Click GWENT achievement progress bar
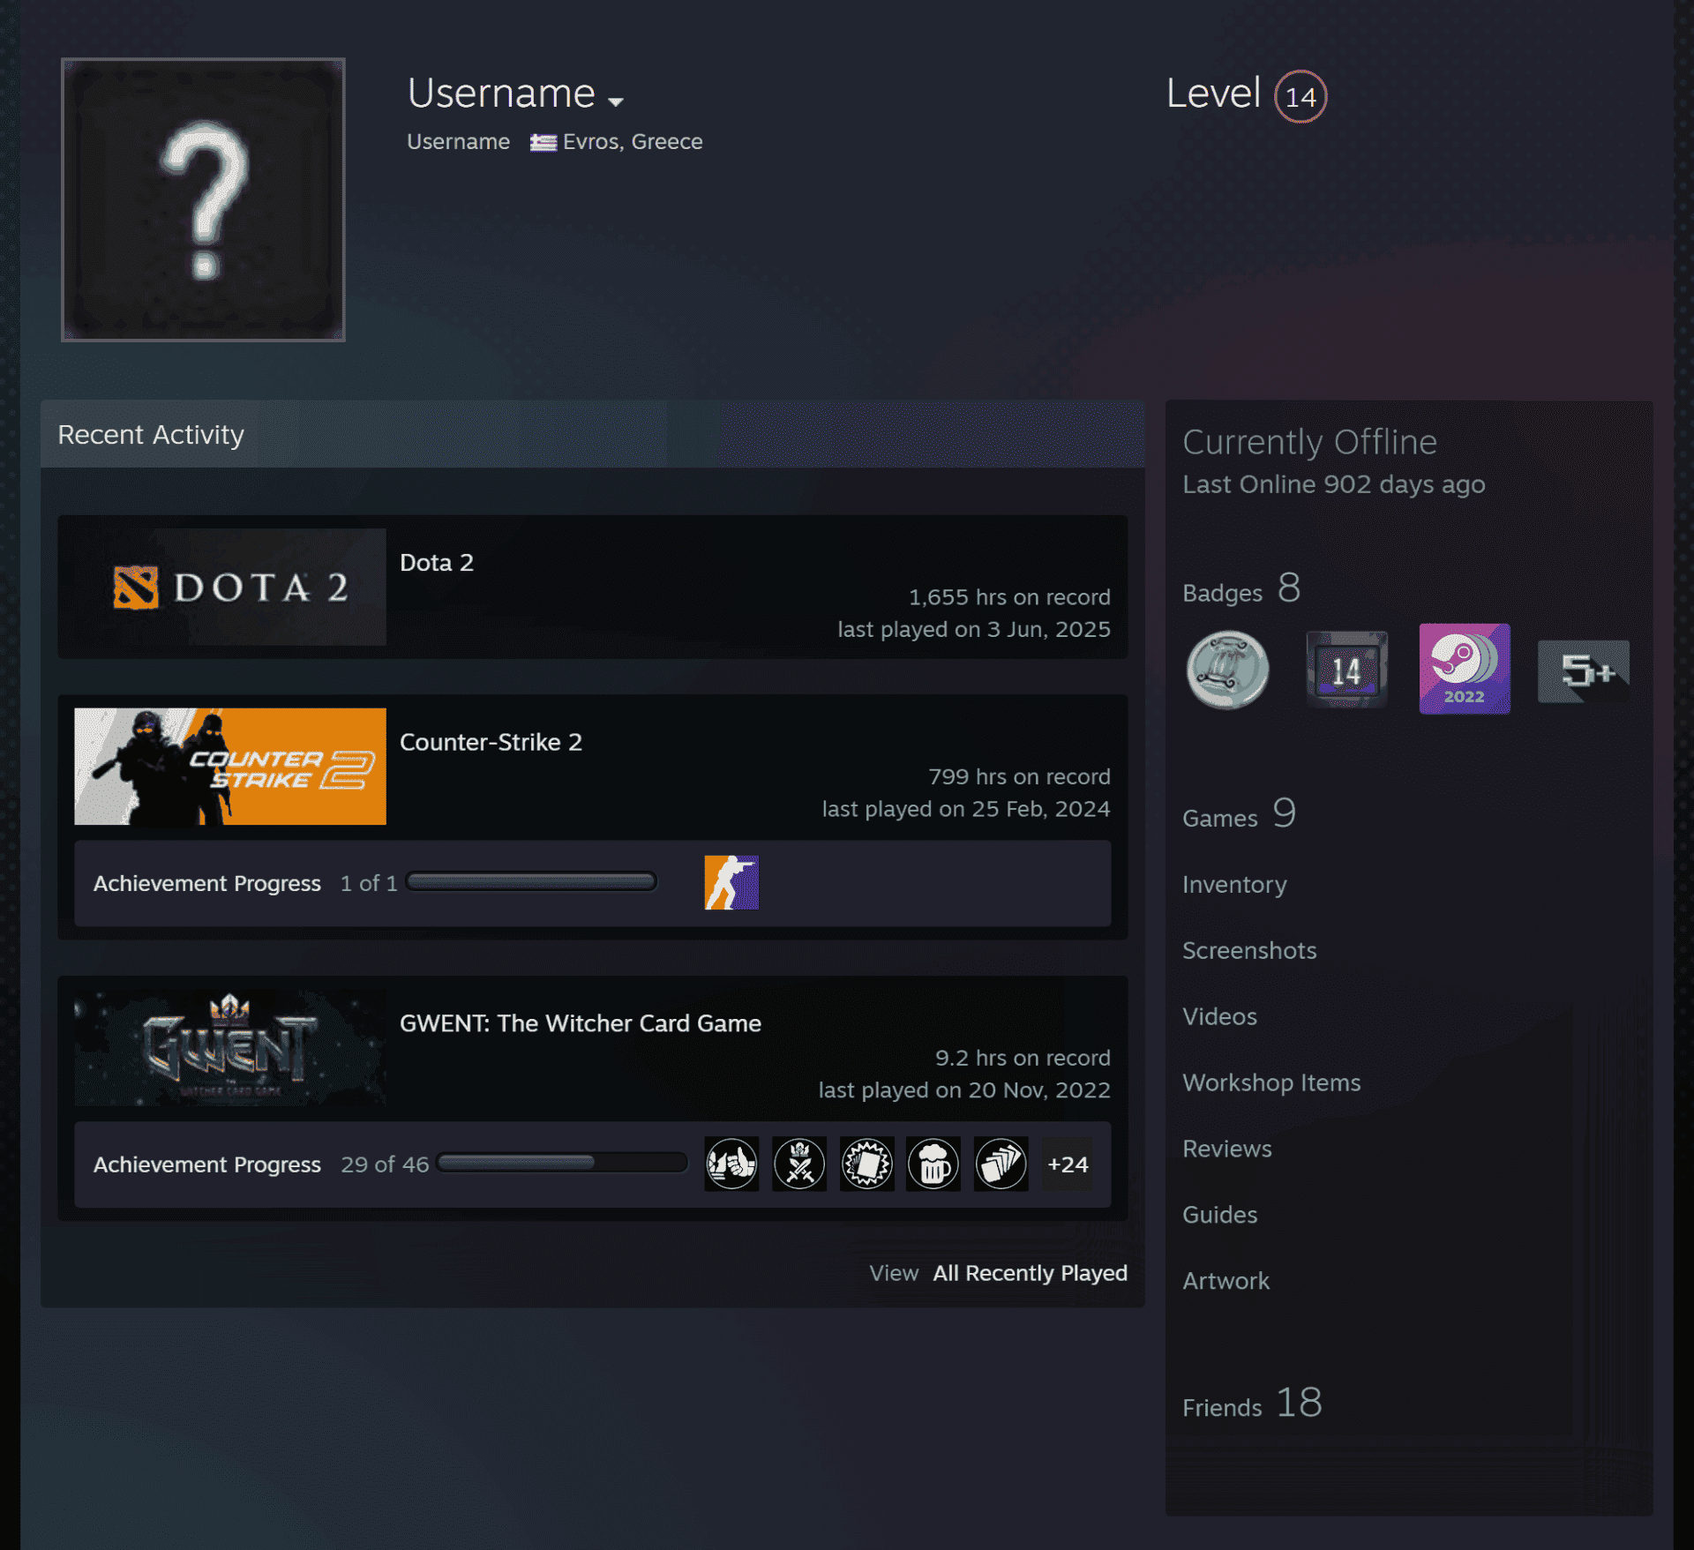Screen dimensions: 1694x1550 (562, 1163)
